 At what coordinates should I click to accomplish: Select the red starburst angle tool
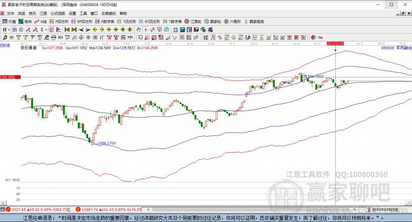click(x=88, y=37)
